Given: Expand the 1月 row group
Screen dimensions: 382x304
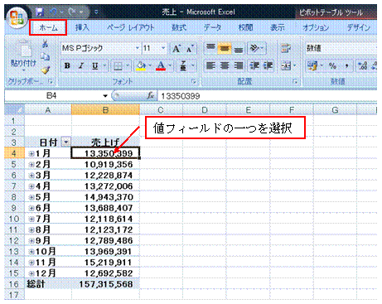Looking at the screenshot, I should (x=31, y=153).
